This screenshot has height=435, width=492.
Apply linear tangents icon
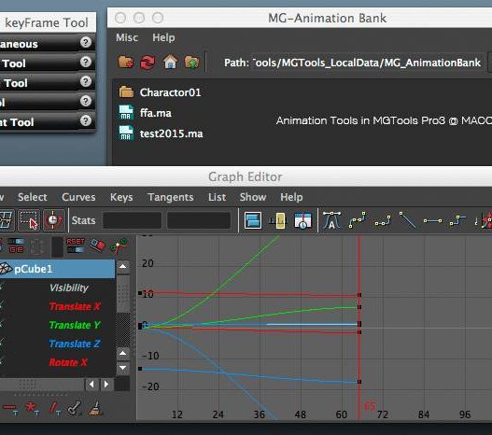[407, 220]
